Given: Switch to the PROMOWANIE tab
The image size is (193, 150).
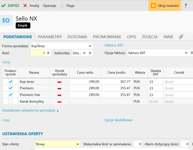Looking at the screenshot, I should [107, 37].
